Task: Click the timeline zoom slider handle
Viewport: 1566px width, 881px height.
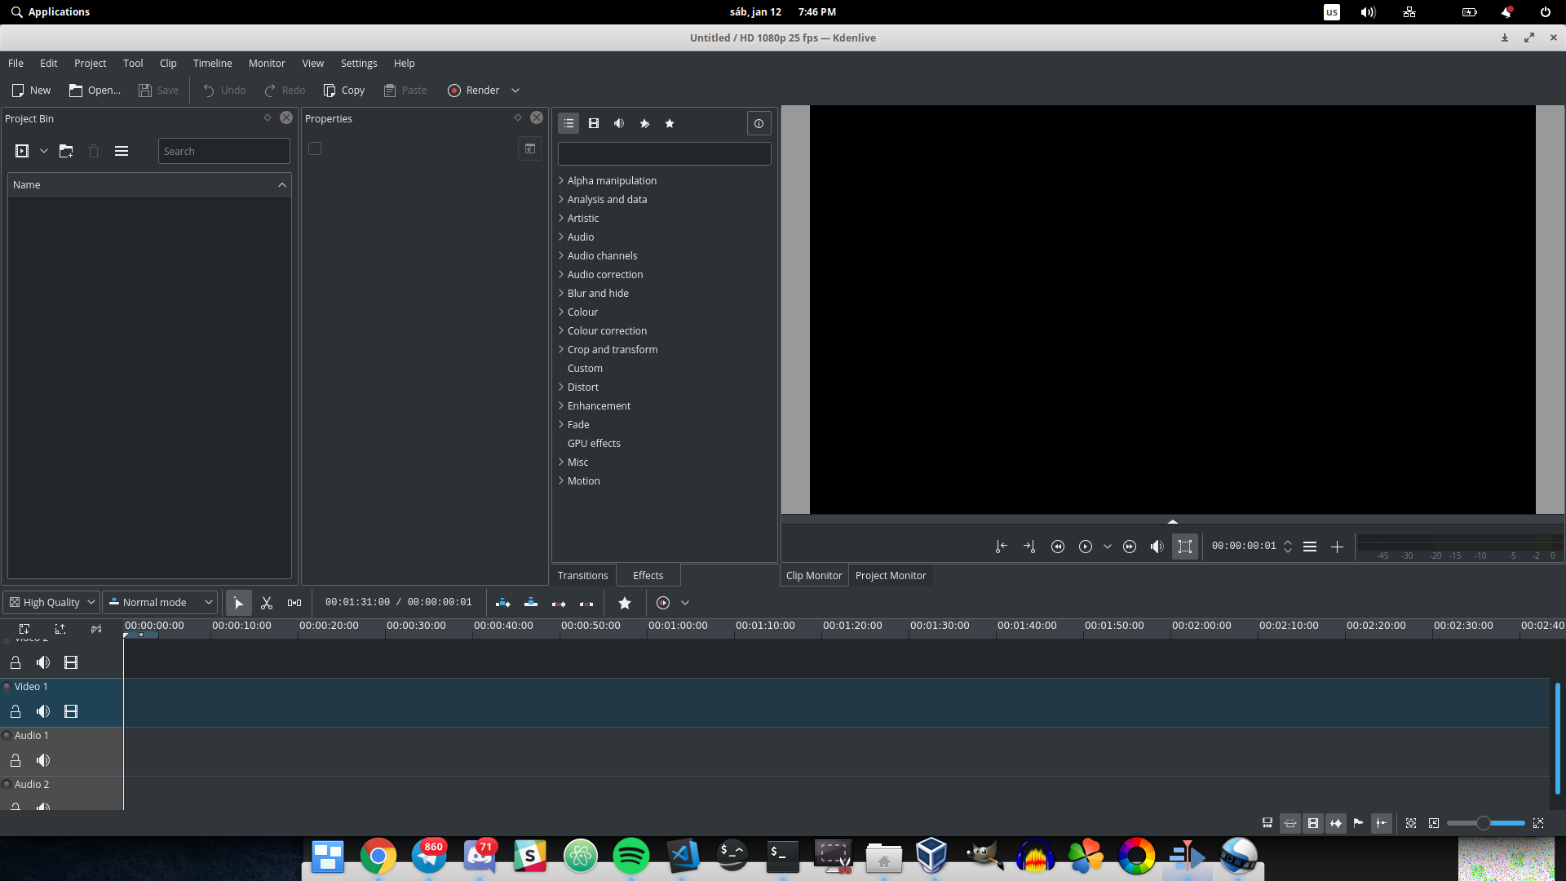Action: (1484, 823)
